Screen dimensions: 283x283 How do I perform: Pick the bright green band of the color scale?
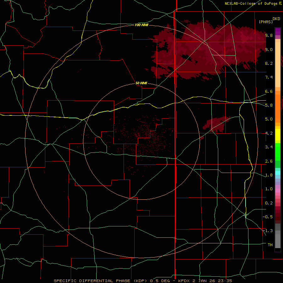click(278, 152)
